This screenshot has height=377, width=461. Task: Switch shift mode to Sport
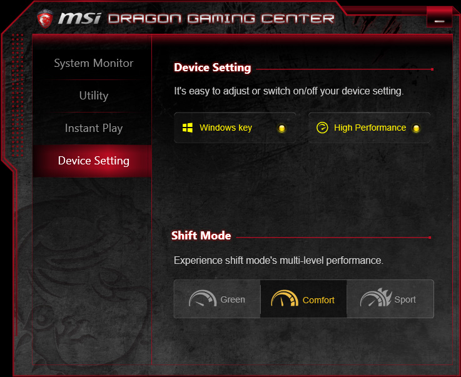click(390, 299)
